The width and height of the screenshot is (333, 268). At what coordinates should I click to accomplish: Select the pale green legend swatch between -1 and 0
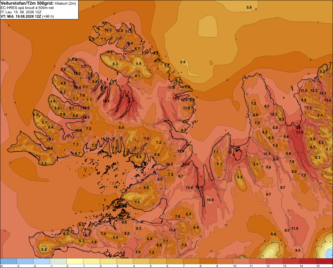(58, 261)
